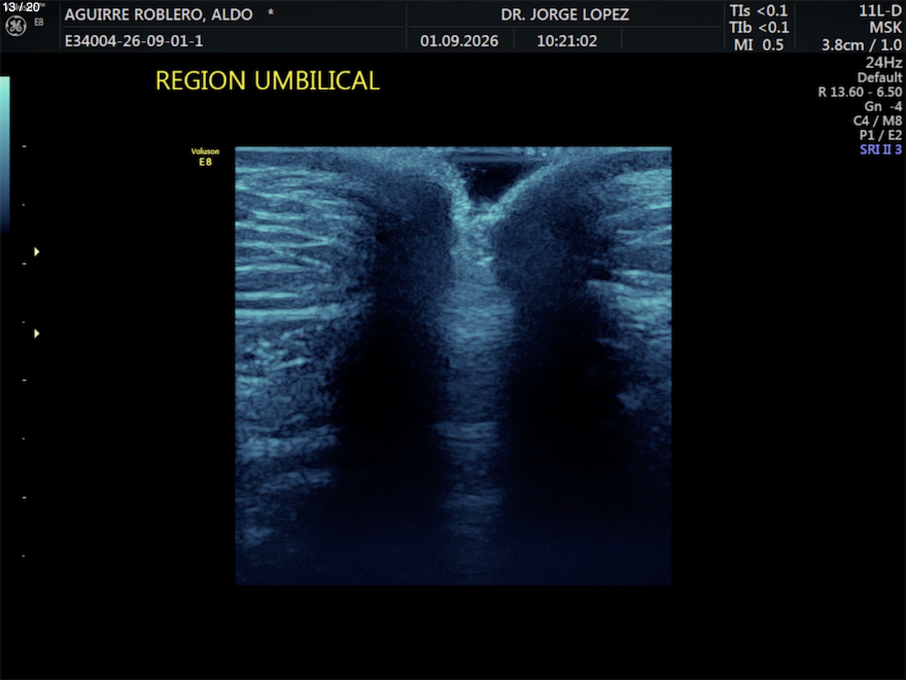Select the lower focal zone triangle marker
The image size is (906, 680).
37,334
